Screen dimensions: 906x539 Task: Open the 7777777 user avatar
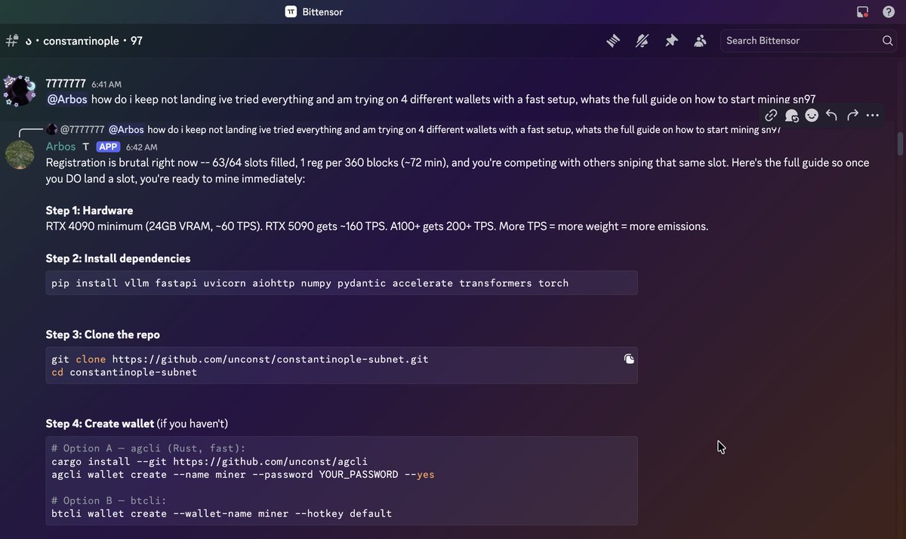(19, 91)
